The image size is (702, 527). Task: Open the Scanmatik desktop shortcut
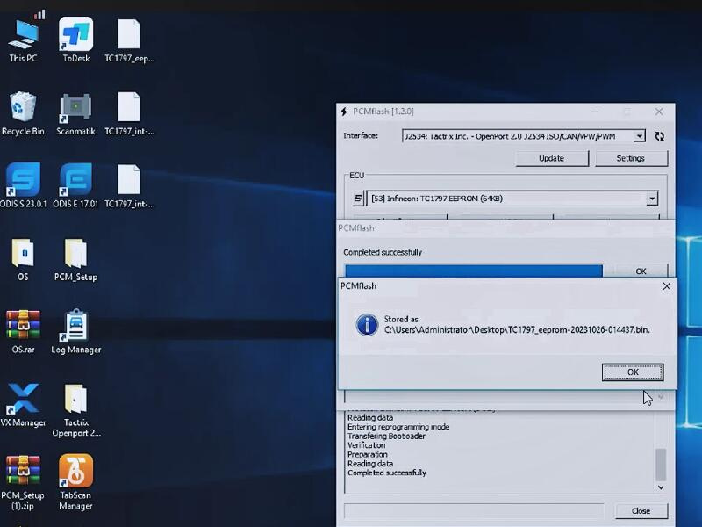76,110
